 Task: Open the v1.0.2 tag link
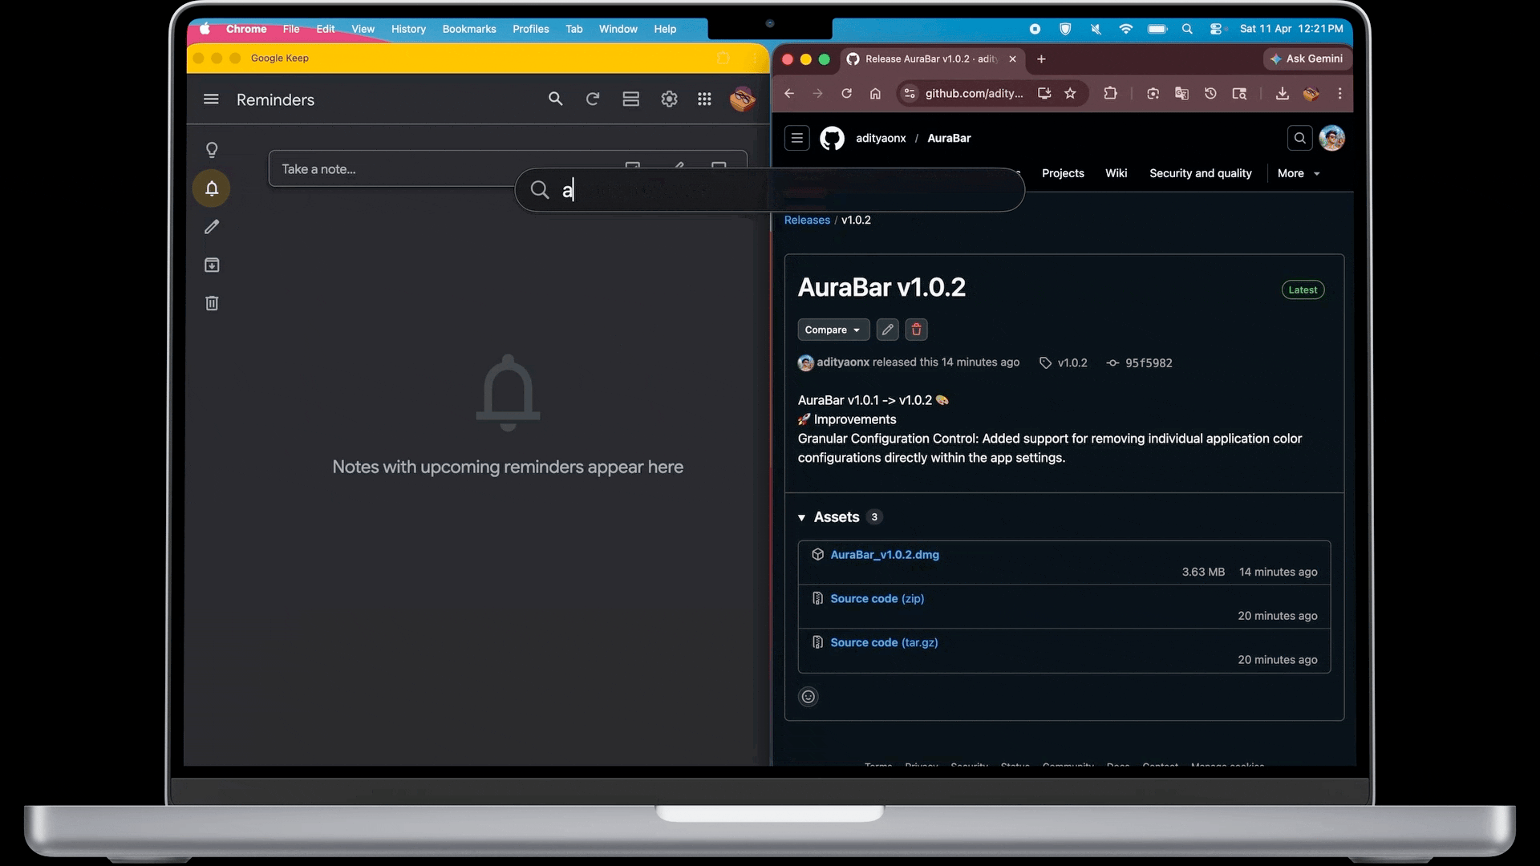click(1064, 362)
